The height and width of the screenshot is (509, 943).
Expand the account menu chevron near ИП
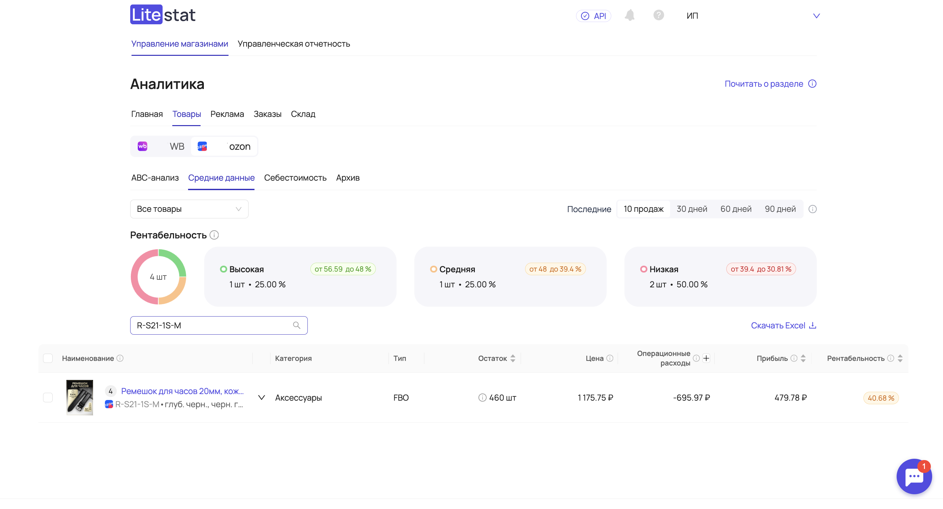point(816,16)
